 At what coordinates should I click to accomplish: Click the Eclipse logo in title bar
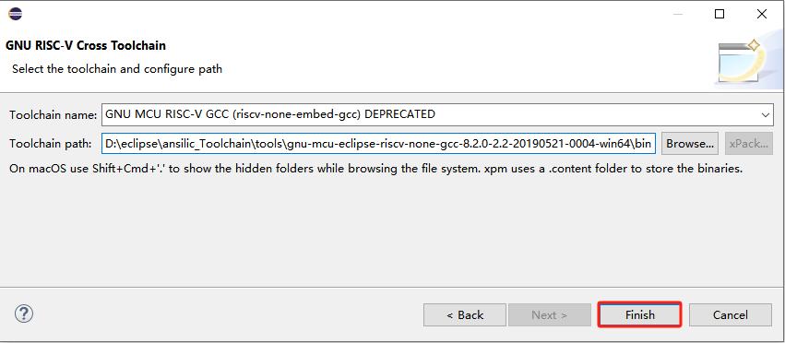tap(16, 14)
